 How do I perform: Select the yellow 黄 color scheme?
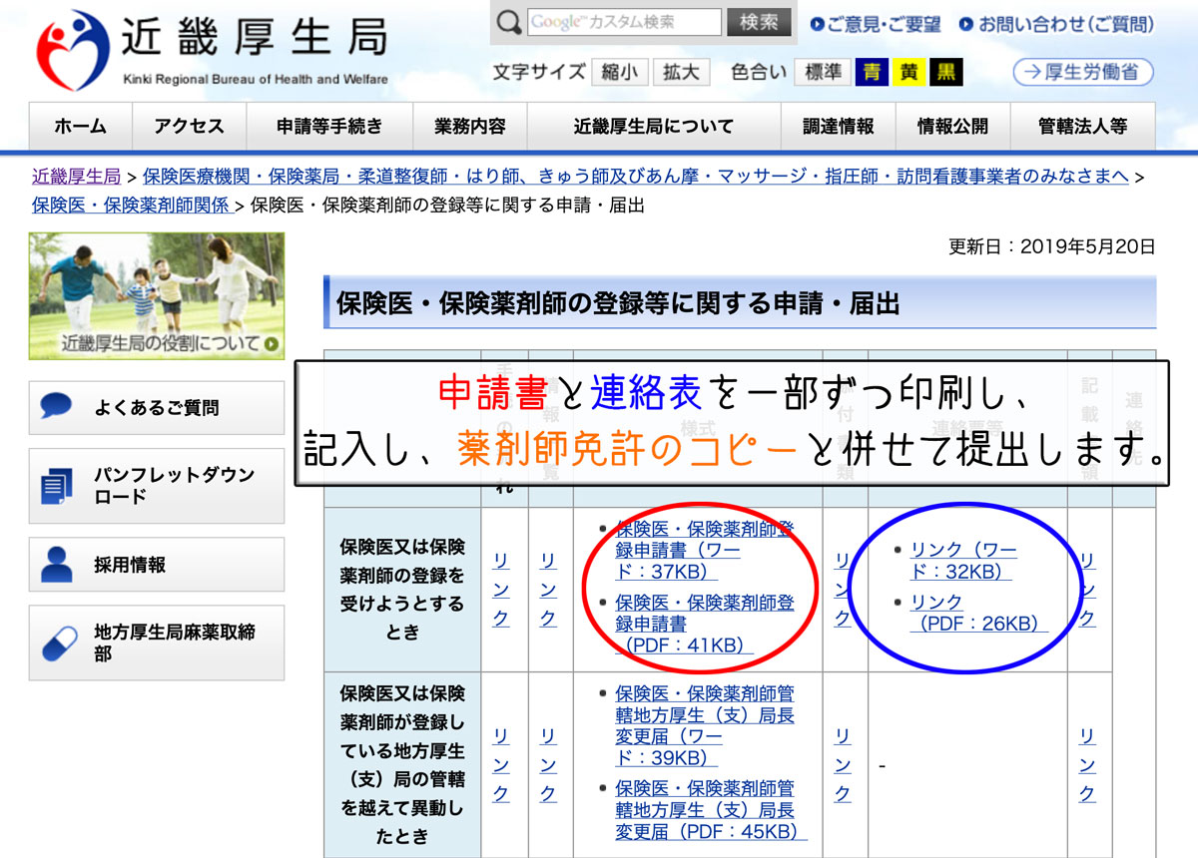tap(908, 72)
